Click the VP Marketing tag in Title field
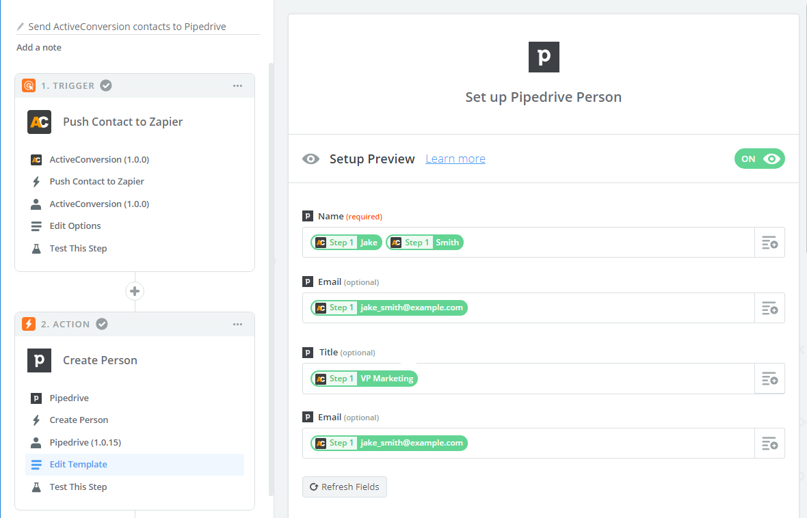 (x=365, y=379)
